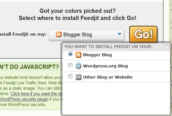This screenshot has height=116, width=172.
Task: Open the install location dropdown arrow
Action: 120,34
